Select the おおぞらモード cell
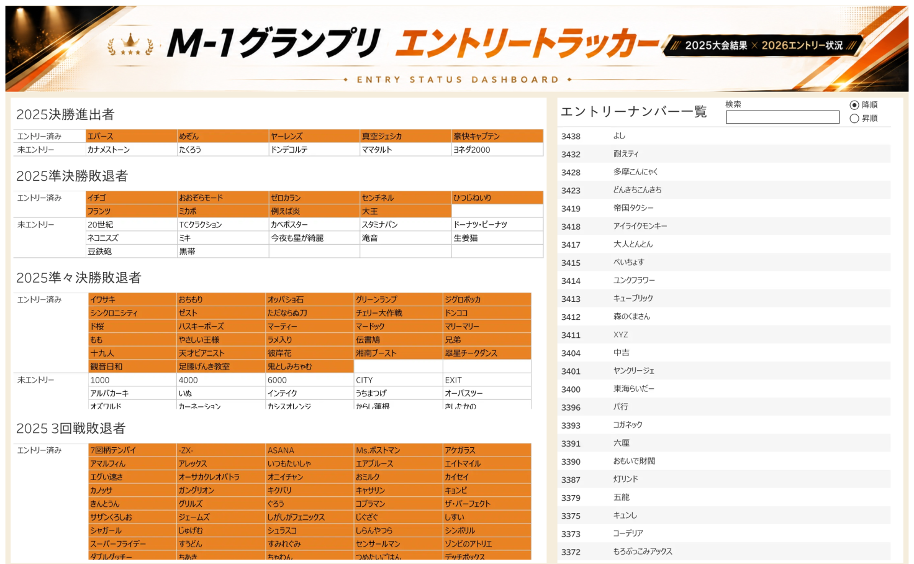This screenshot has width=914, height=564. point(223,198)
